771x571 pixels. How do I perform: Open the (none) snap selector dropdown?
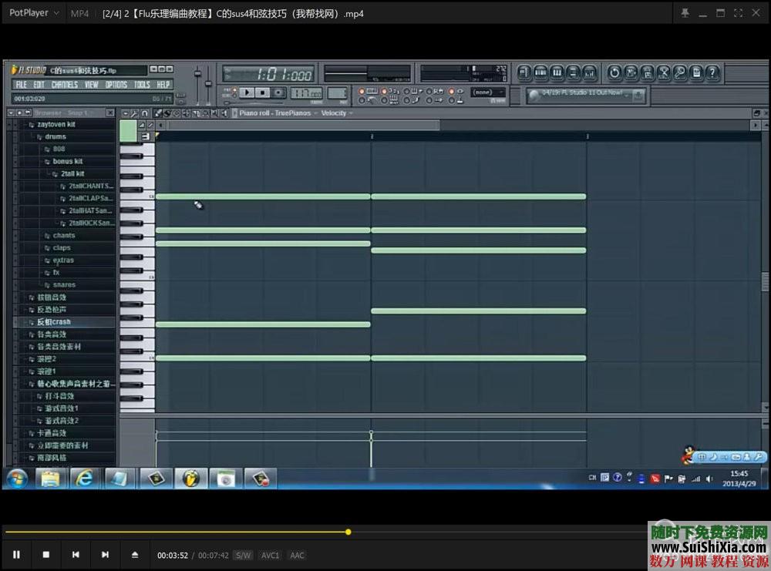[x=488, y=92]
